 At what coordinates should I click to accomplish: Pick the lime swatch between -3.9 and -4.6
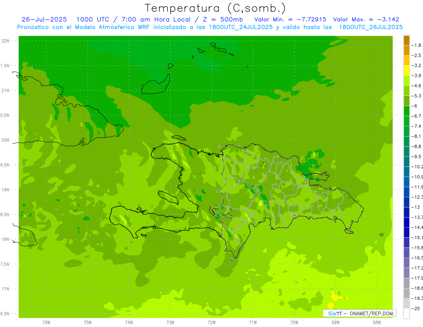click(406, 81)
